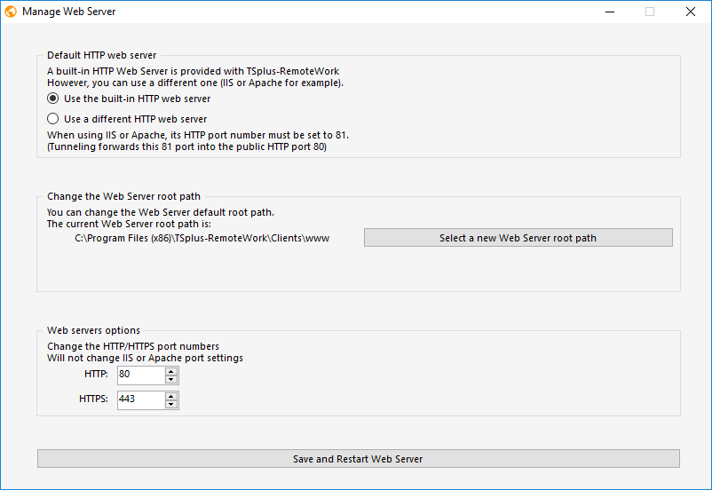Click the "HTTP:" label beside the port field
Image resolution: width=712 pixels, height=490 pixels.
click(96, 375)
